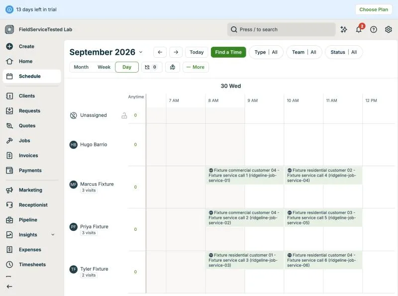Click the Unassigned row lock icon
The width and height of the screenshot is (398, 296).
point(124,115)
